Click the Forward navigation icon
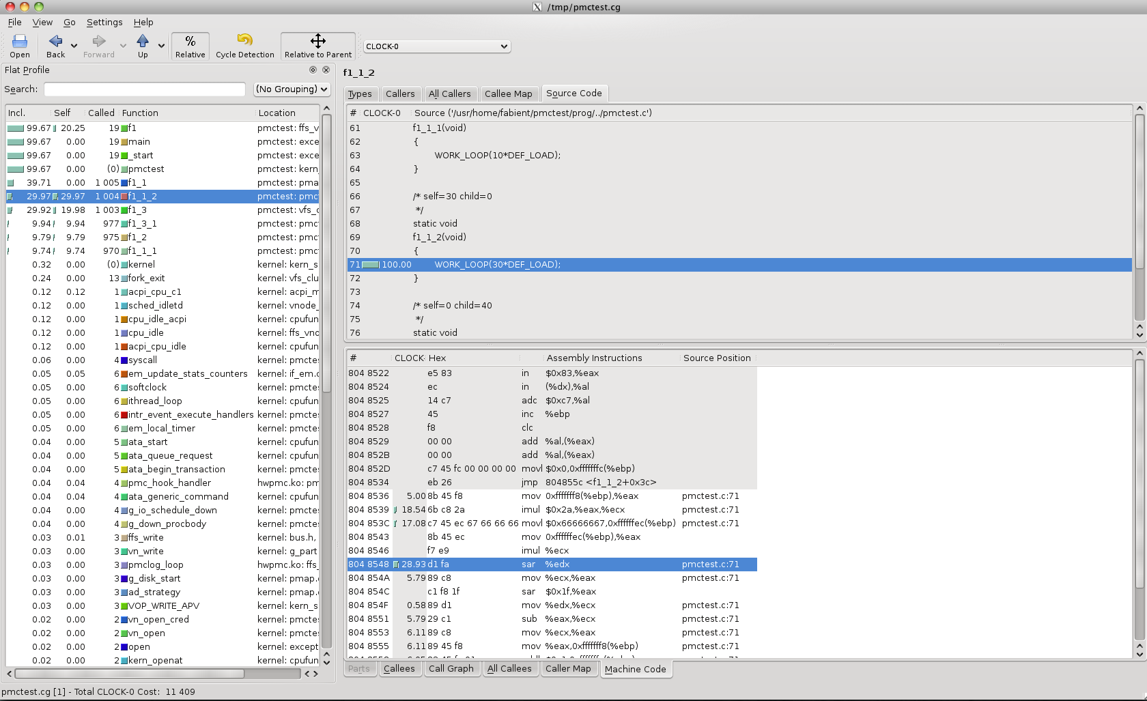The width and height of the screenshot is (1147, 701). point(99,46)
